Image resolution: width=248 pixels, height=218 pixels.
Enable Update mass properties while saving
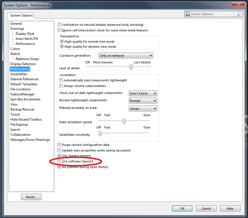[59, 150]
